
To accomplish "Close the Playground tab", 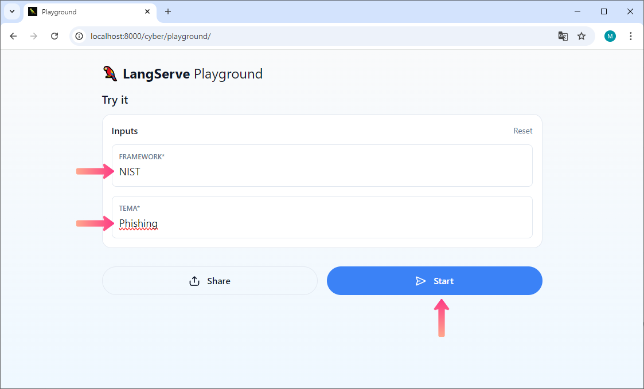I will click(x=147, y=12).
